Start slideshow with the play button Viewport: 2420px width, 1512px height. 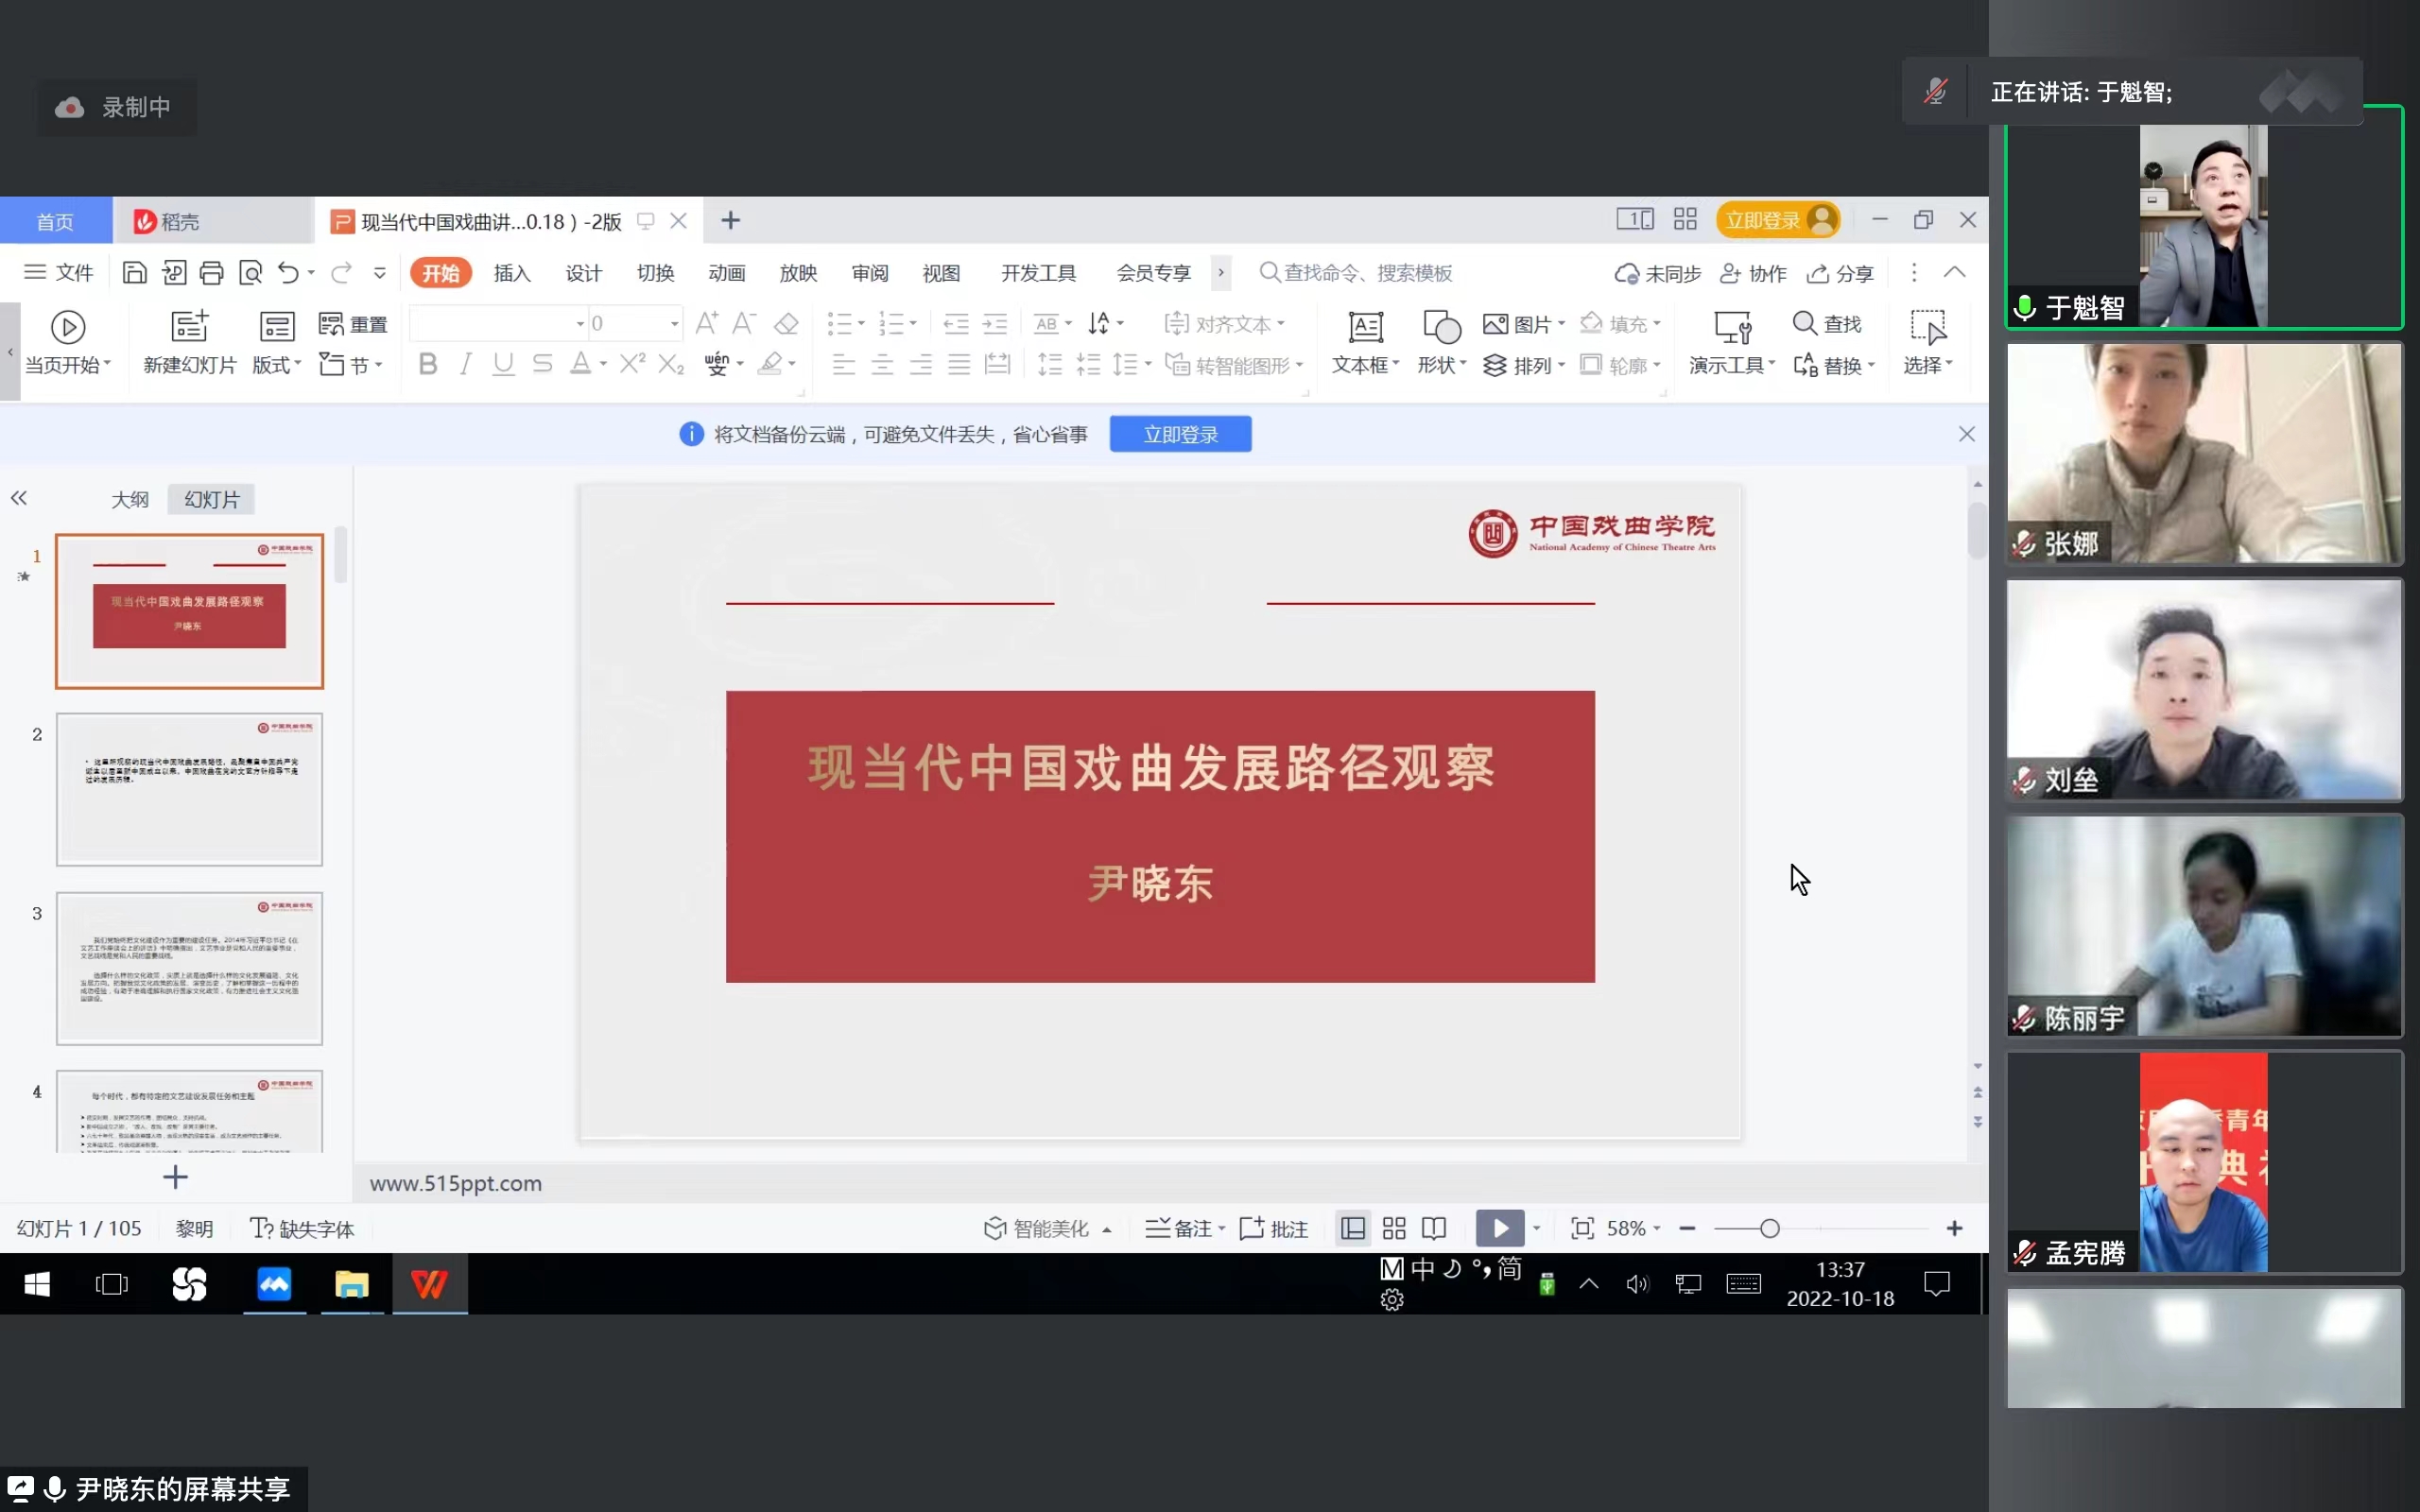1499,1228
